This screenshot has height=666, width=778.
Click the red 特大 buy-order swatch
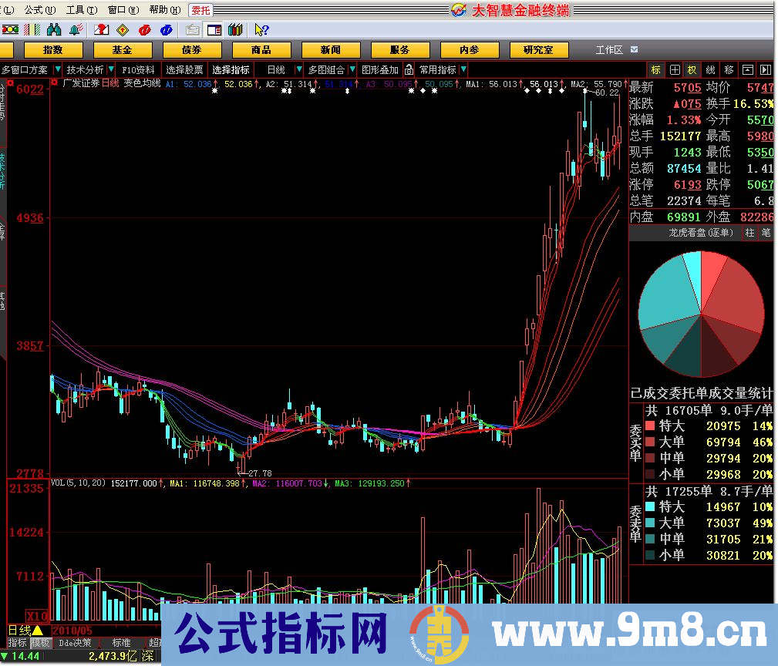(650, 426)
